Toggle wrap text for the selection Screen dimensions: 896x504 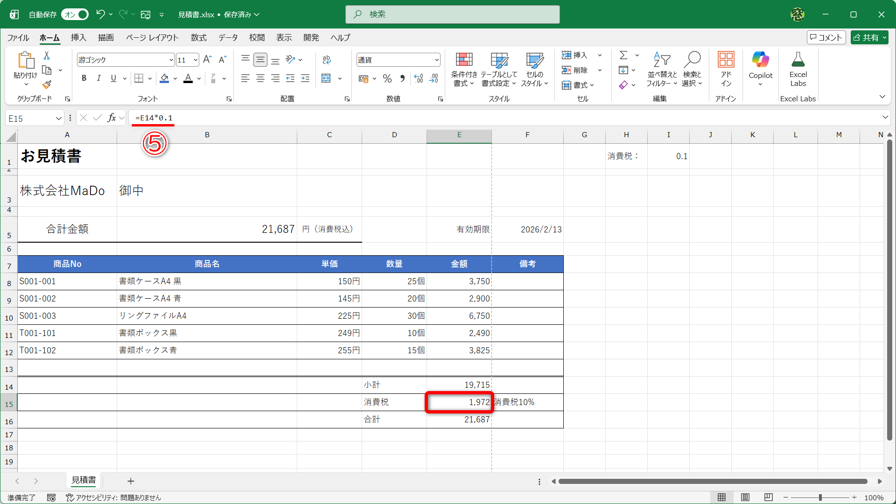pyautogui.click(x=327, y=60)
